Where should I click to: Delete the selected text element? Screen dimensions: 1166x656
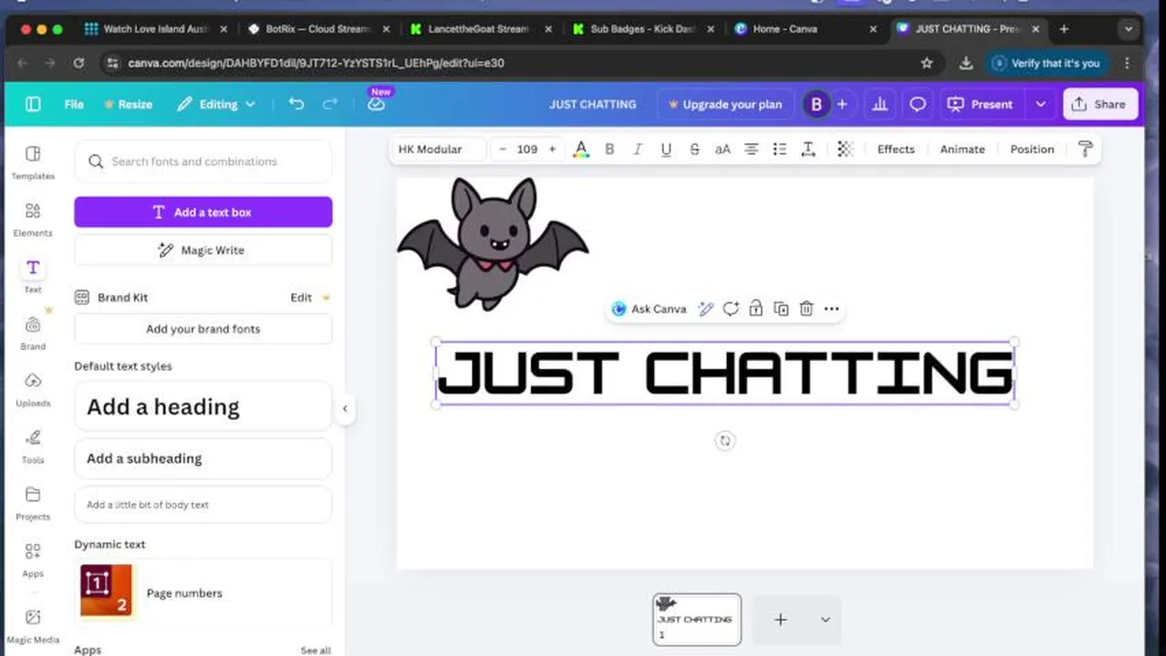click(x=807, y=309)
